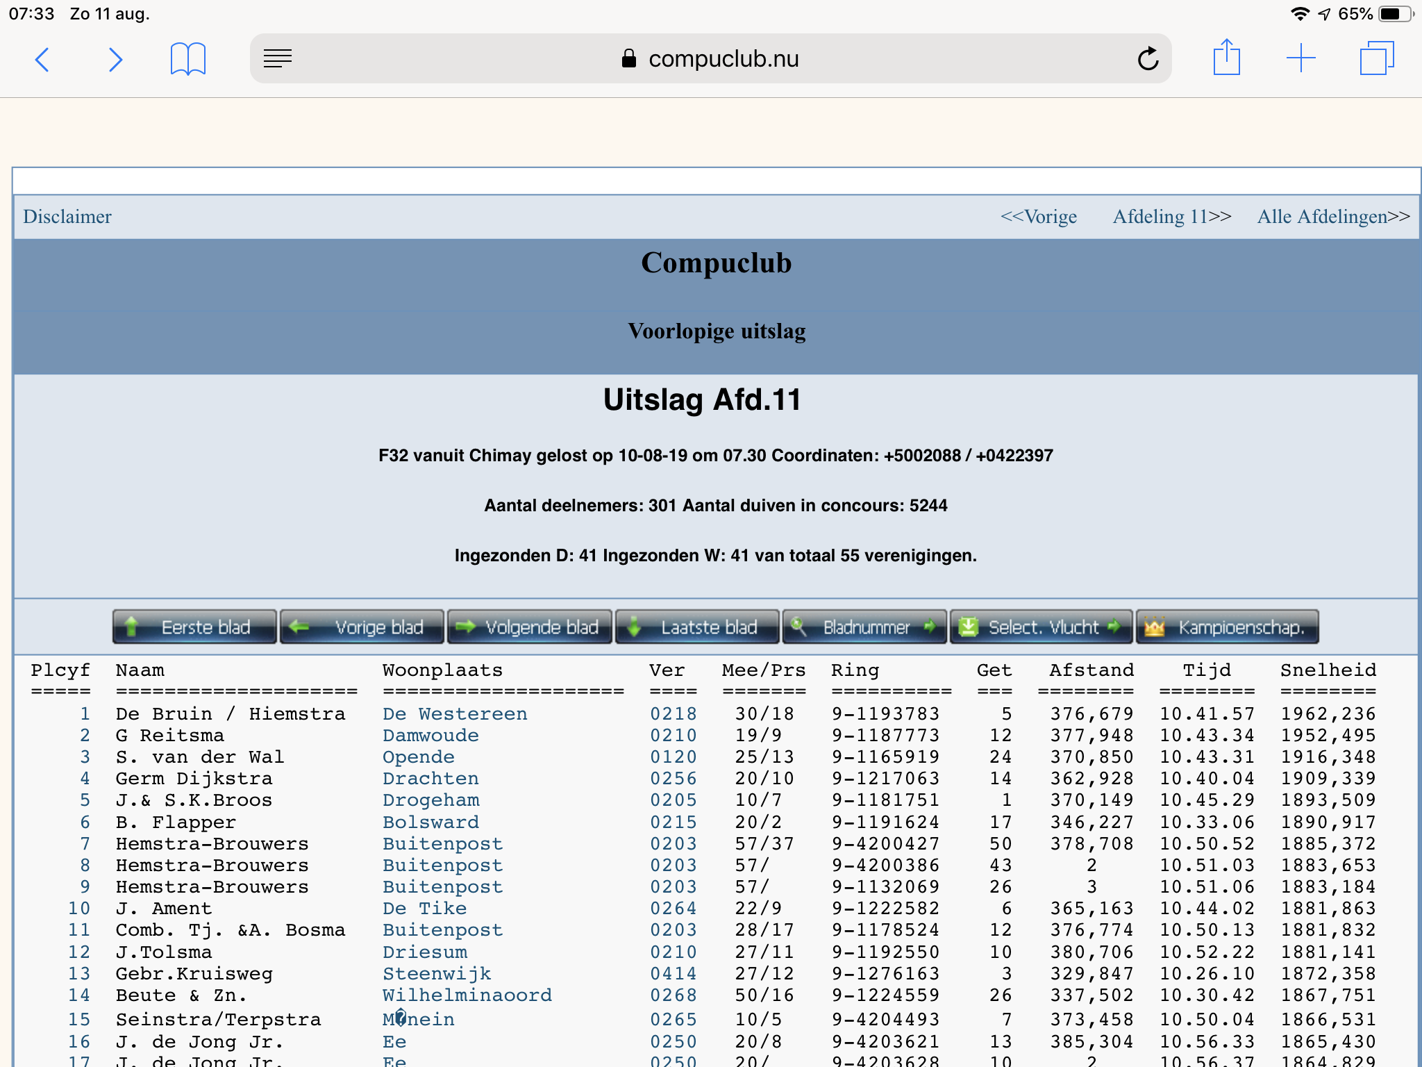Select name Germ Dijkstra
This screenshot has height=1067, width=1422.
pos(194,779)
